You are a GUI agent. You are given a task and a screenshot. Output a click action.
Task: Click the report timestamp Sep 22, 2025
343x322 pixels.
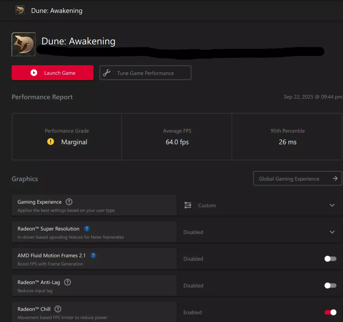tap(313, 97)
